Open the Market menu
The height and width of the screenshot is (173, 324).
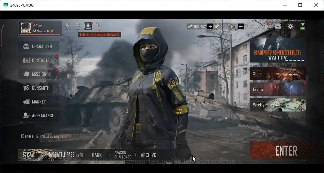coord(39,102)
